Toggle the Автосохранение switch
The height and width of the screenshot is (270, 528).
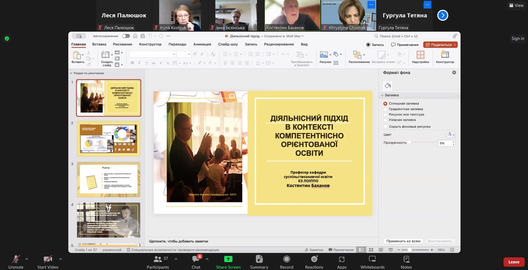coord(126,36)
